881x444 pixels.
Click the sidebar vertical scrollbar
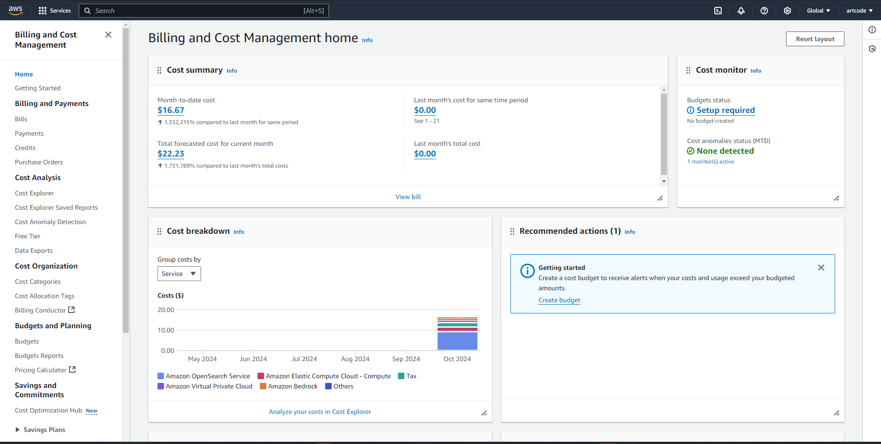click(x=126, y=181)
